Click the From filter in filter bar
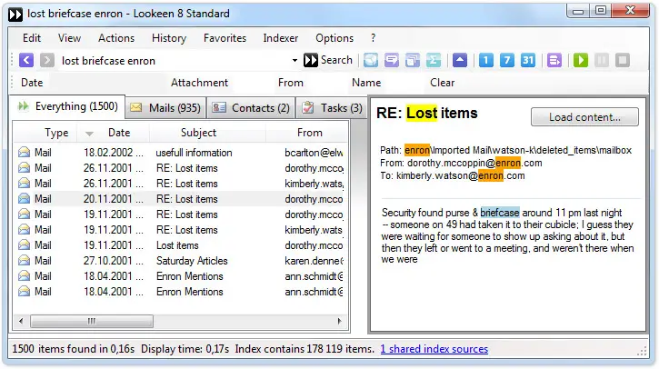659x369 pixels. point(290,83)
